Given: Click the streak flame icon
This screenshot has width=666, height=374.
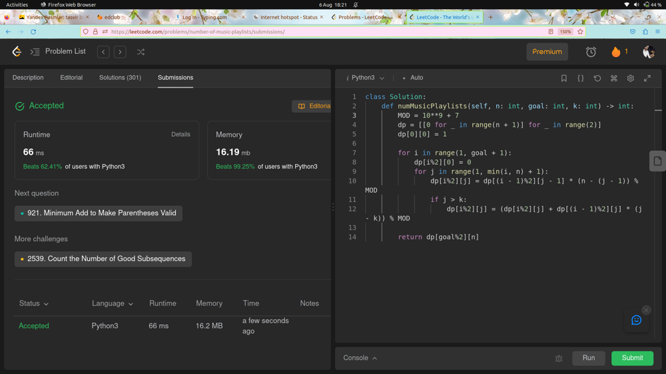Looking at the screenshot, I should tap(616, 52).
